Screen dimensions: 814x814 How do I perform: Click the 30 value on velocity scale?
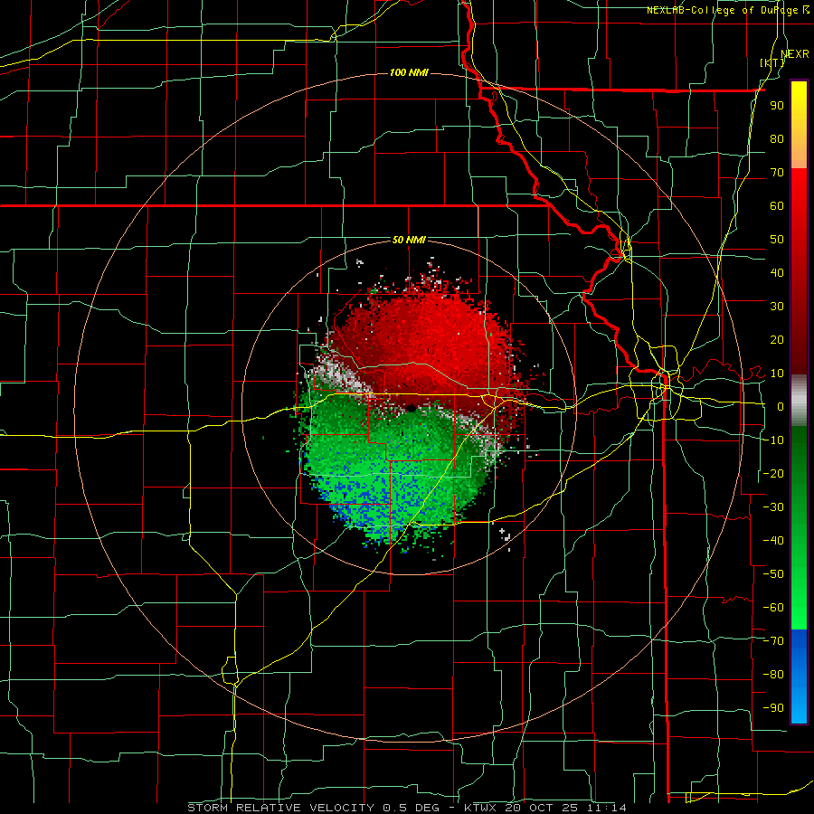[777, 307]
